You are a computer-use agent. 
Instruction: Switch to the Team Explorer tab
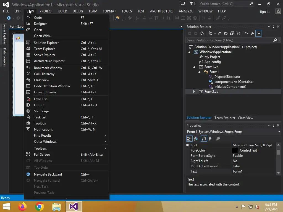pyautogui.click(x=225, y=118)
